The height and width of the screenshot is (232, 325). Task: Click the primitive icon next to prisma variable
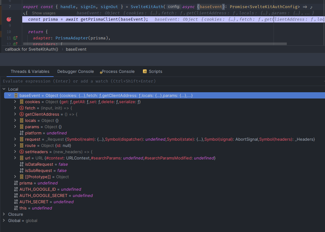[x=16, y=183]
